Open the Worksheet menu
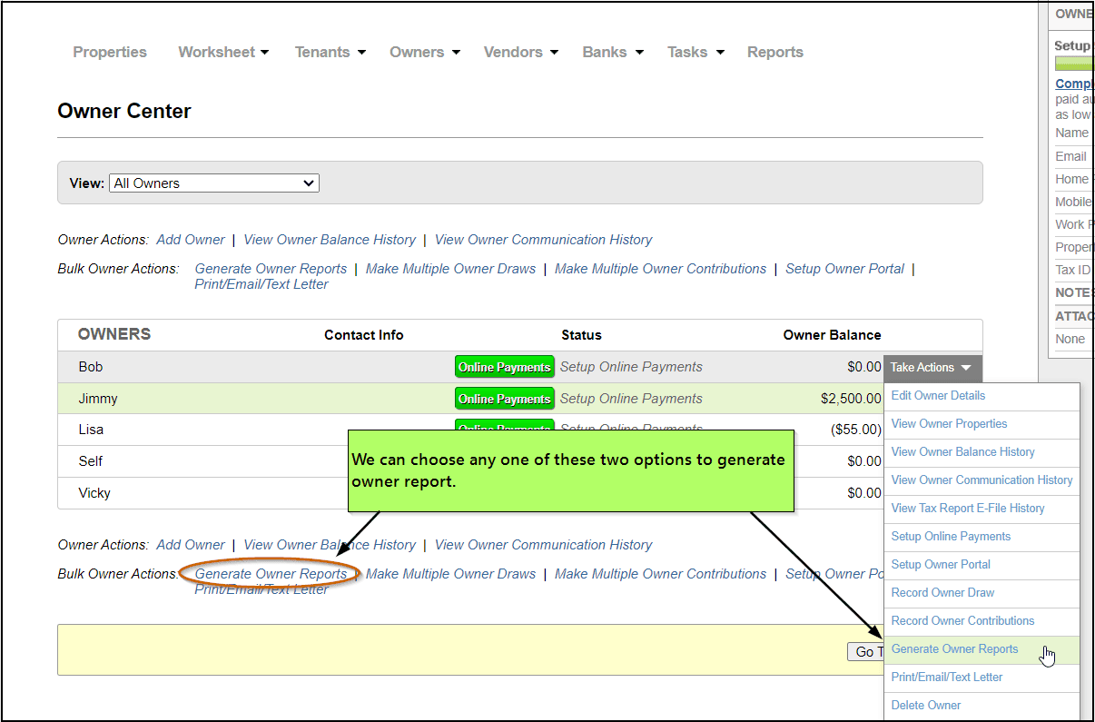1095x722 pixels. pos(223,53)
